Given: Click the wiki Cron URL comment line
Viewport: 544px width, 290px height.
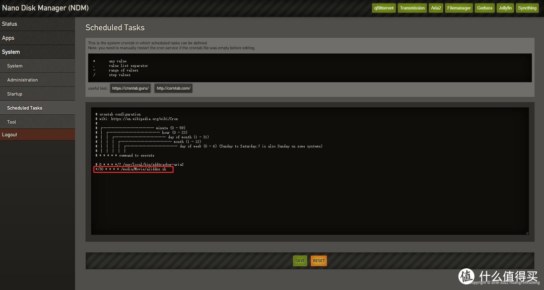Looking at the screenshot, I should pyautogui.click(x=137, y=119).
